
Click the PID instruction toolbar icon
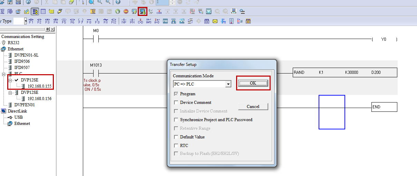point(166,21)
